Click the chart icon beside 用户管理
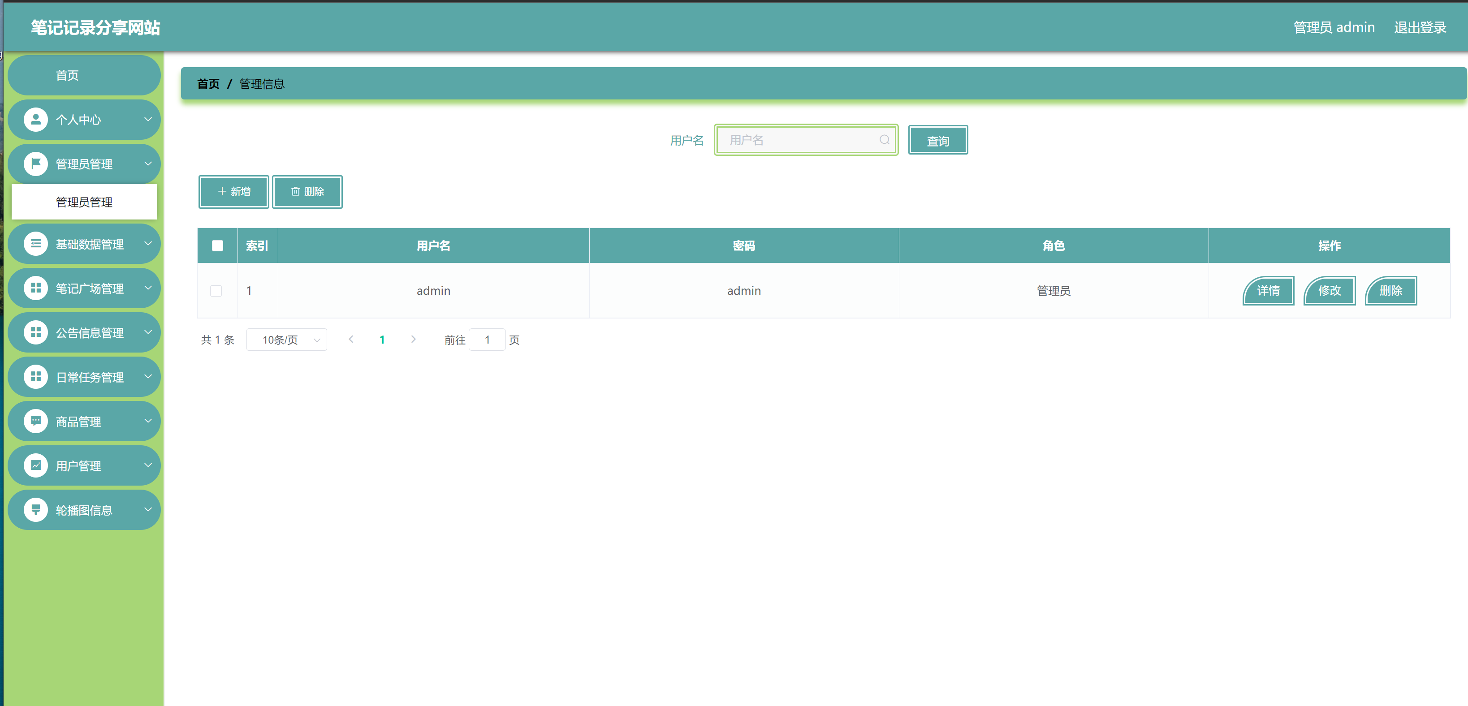This screenshot has height=706, width=1468. [36, 465]
